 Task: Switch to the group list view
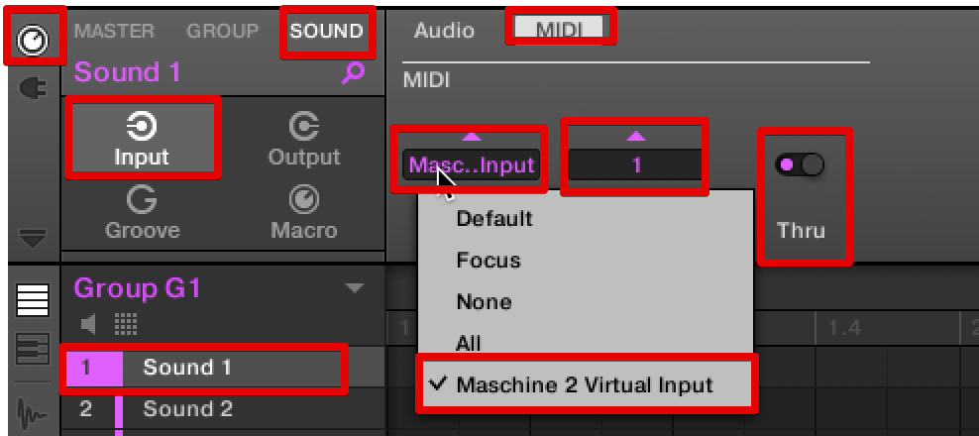point(33,299)
